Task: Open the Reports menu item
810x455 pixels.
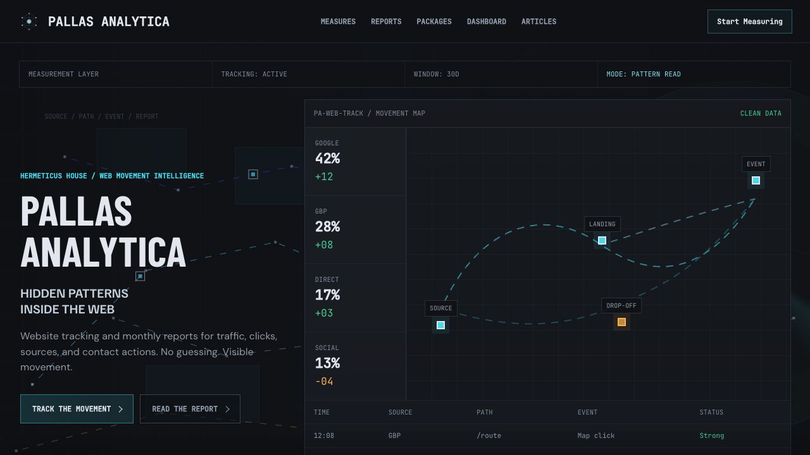Action: (386, 21)
